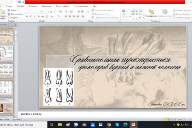Screen dimensions: 192x128
Task: Select the left brace shape
Action: point(134,17)
